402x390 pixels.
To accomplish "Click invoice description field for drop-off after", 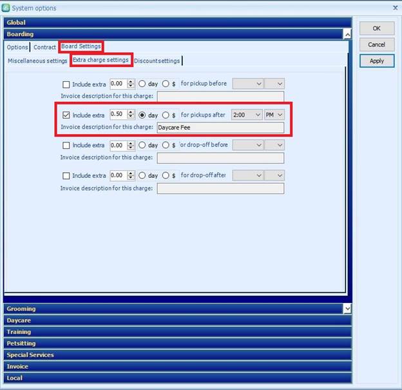I will (220, 188).
